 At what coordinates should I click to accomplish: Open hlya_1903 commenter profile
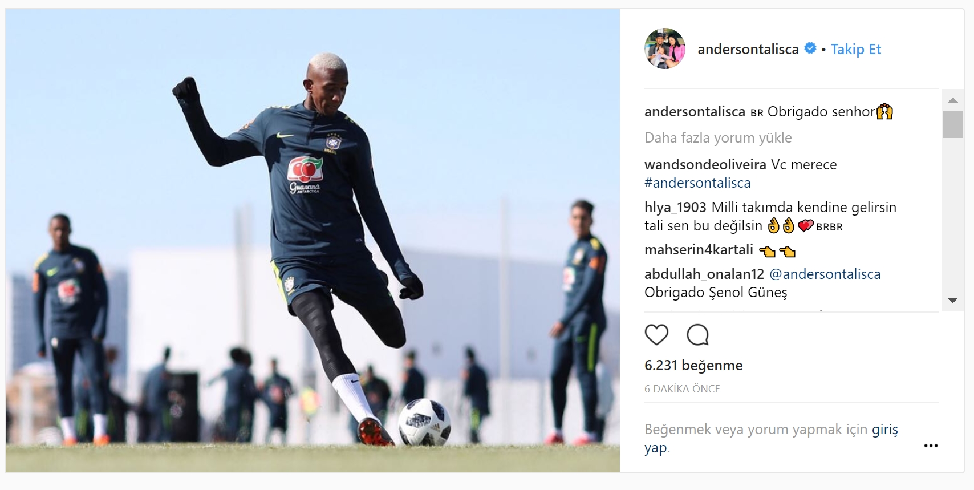coord(675,207)
